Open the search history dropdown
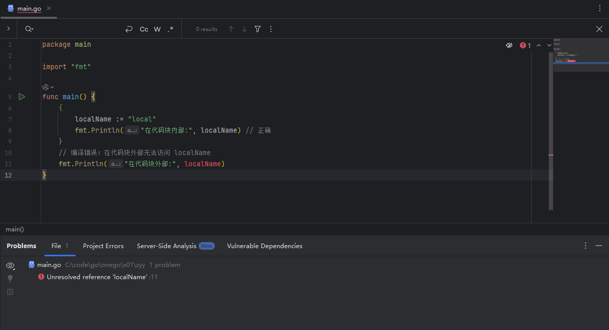The height and width of the screenshot is (330, 609). [29, 29]
